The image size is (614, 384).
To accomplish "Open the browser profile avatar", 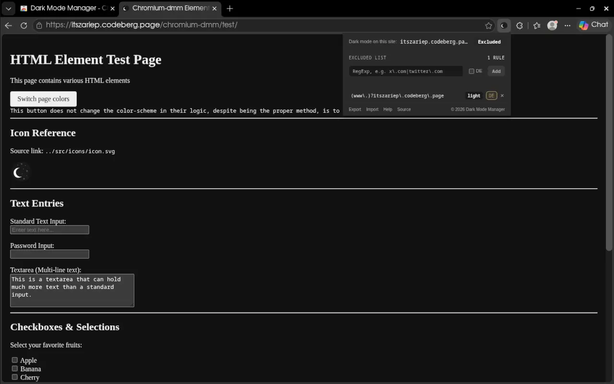I will tap(553, 25).
